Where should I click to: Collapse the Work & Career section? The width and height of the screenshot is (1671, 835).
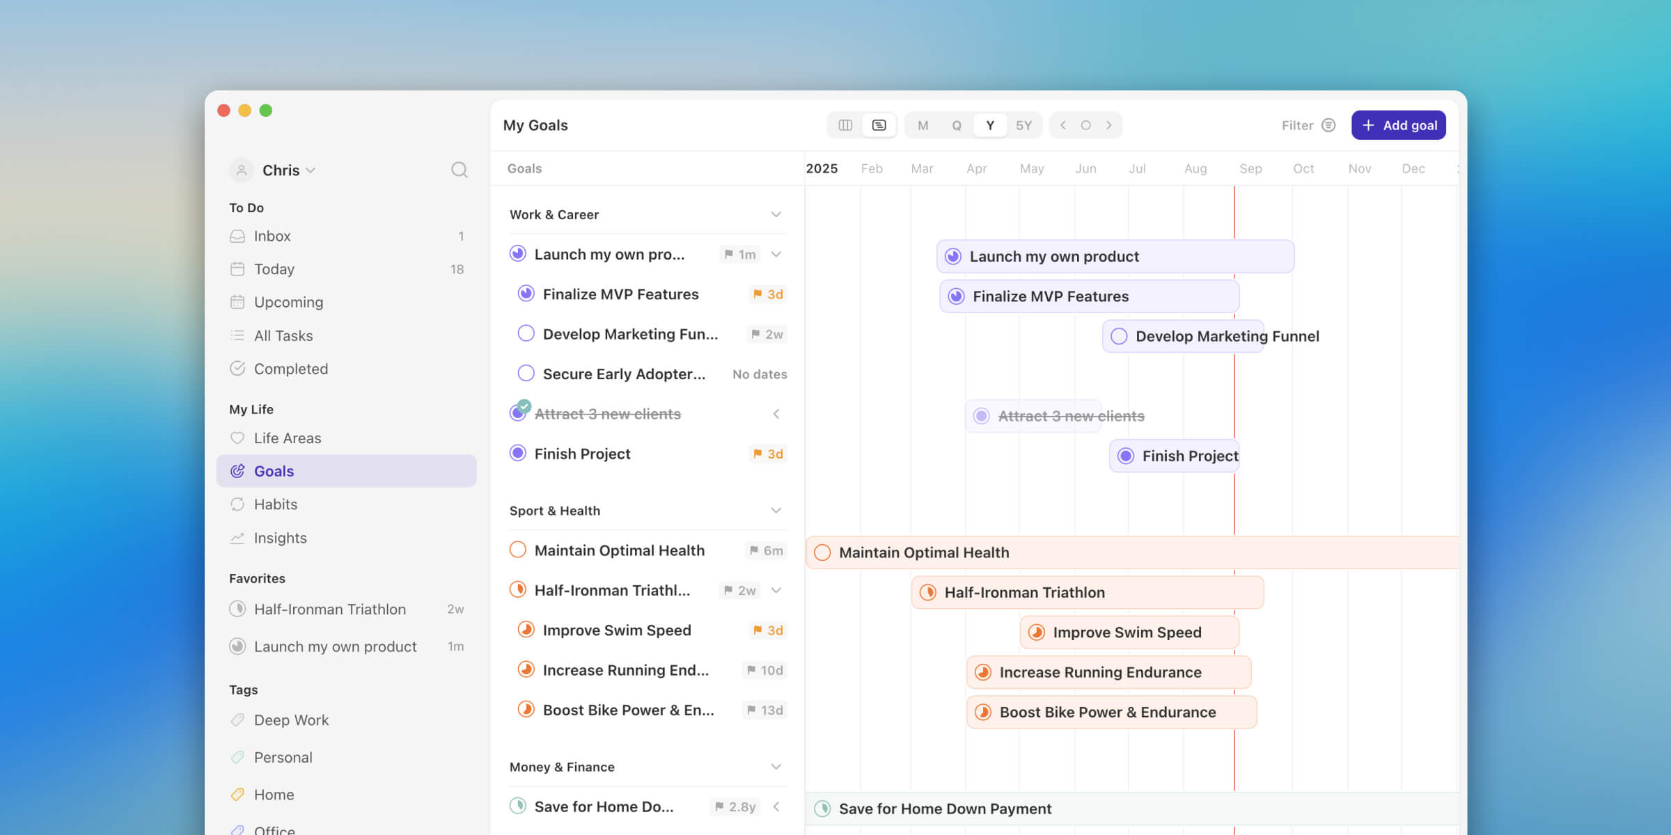coord(776,214)
